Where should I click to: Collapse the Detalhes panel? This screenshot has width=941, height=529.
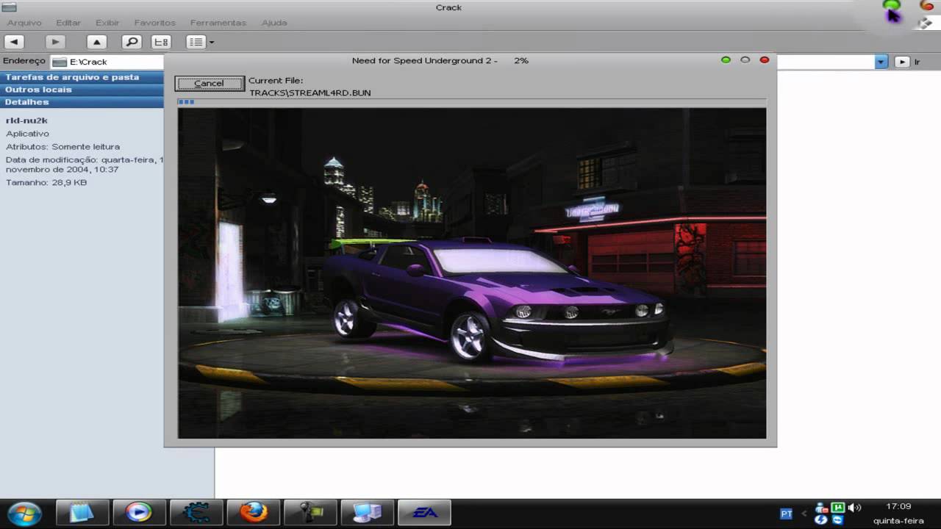82,102
